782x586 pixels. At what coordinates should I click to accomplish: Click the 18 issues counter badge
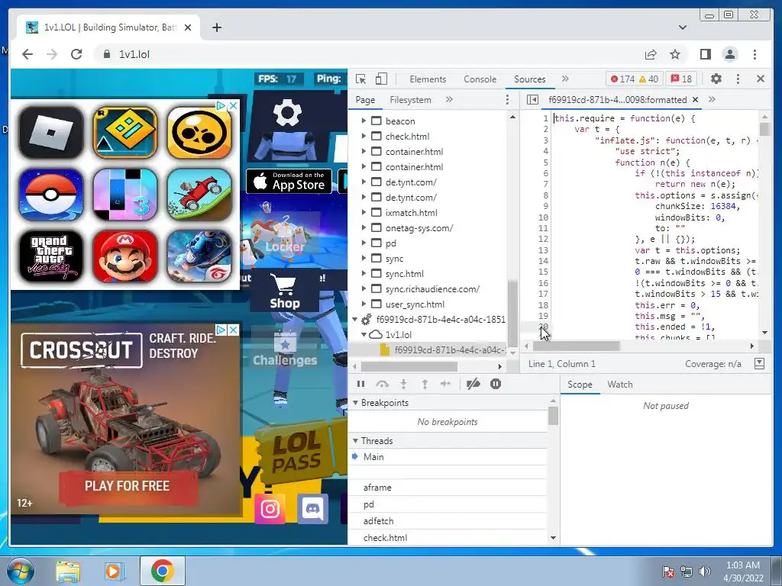pos(681,79)
